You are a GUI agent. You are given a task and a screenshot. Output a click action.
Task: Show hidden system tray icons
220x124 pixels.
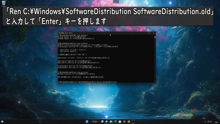(202, 122)
